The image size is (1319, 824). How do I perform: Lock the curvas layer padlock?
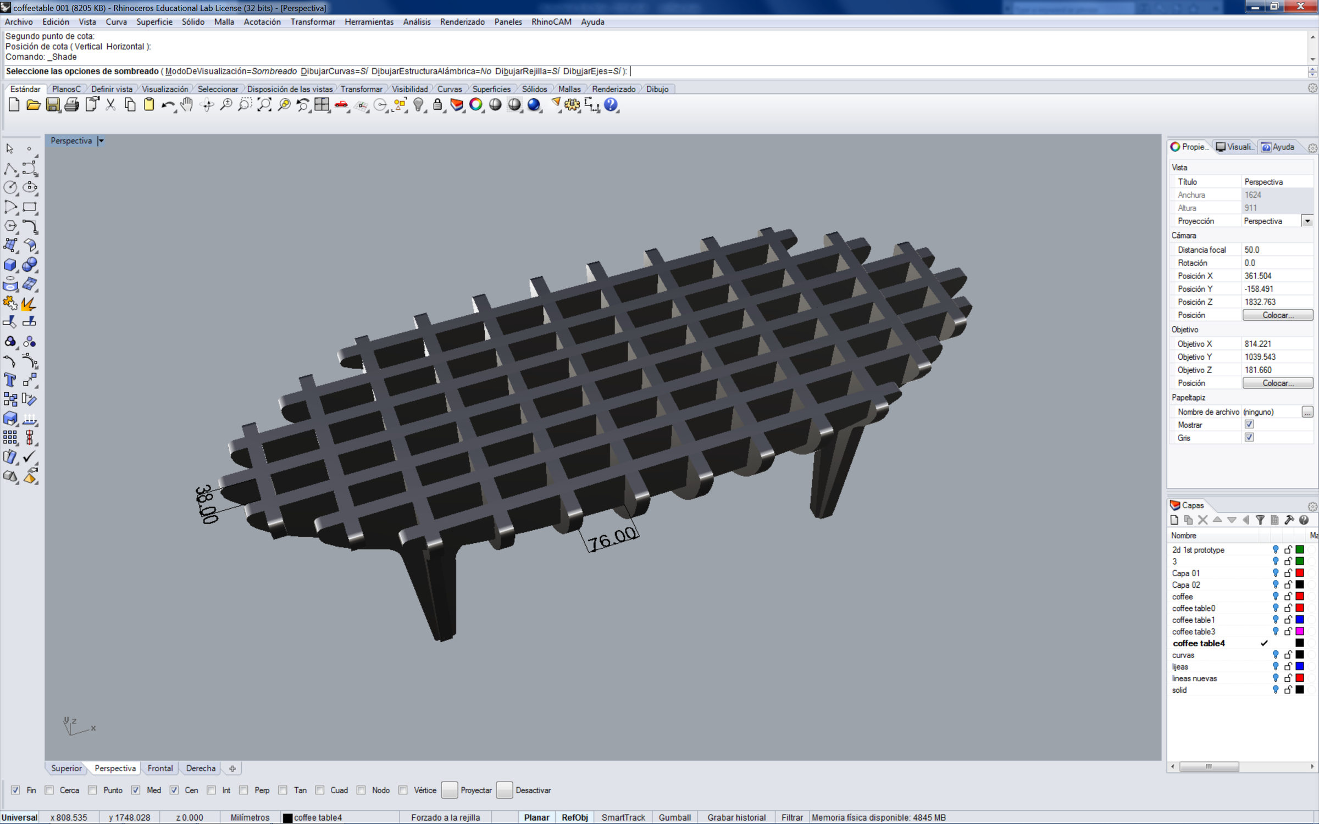coord(1288,654)
